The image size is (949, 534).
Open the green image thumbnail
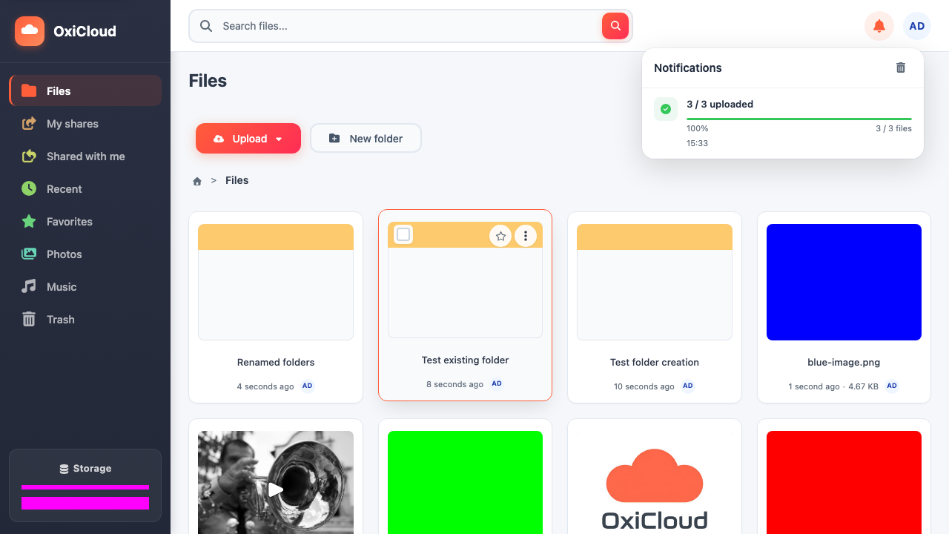[466, 482]
